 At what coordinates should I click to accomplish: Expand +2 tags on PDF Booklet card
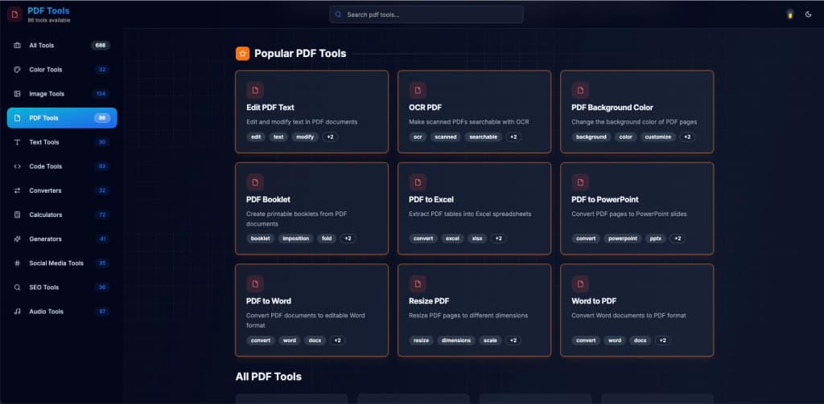coord(348,239)
